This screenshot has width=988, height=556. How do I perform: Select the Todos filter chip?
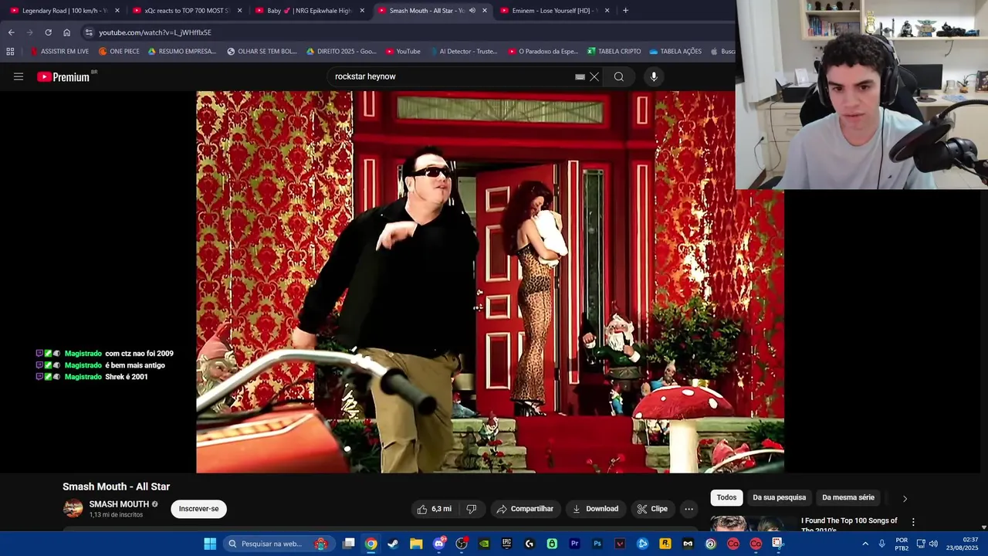pyautogui.click(x=726, y=498)
